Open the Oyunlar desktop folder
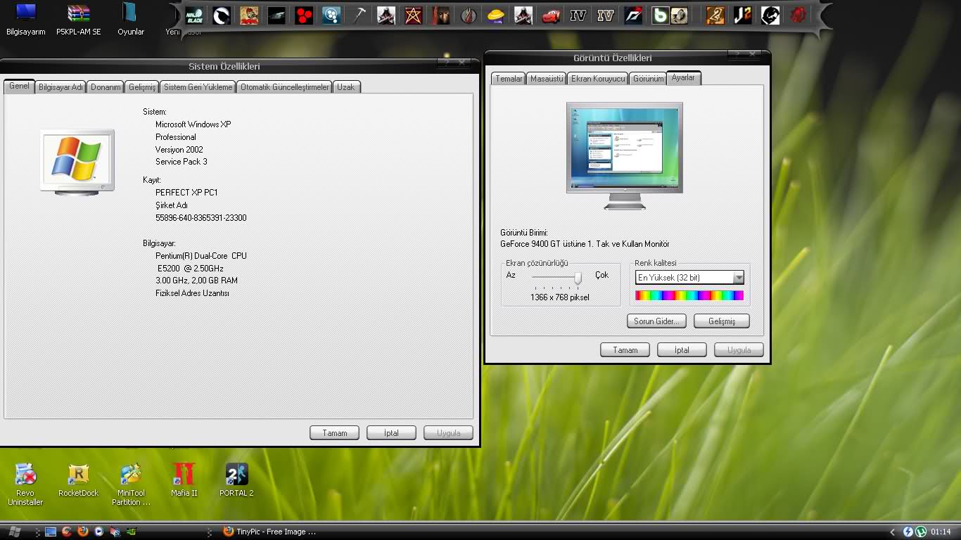Viewport: 961px width, 540px height. click(130, 20)
